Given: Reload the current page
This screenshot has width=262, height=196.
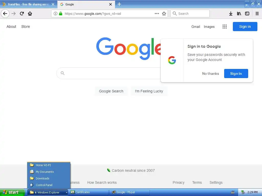Looking at the screenshot, I should (x=22, y=14).
